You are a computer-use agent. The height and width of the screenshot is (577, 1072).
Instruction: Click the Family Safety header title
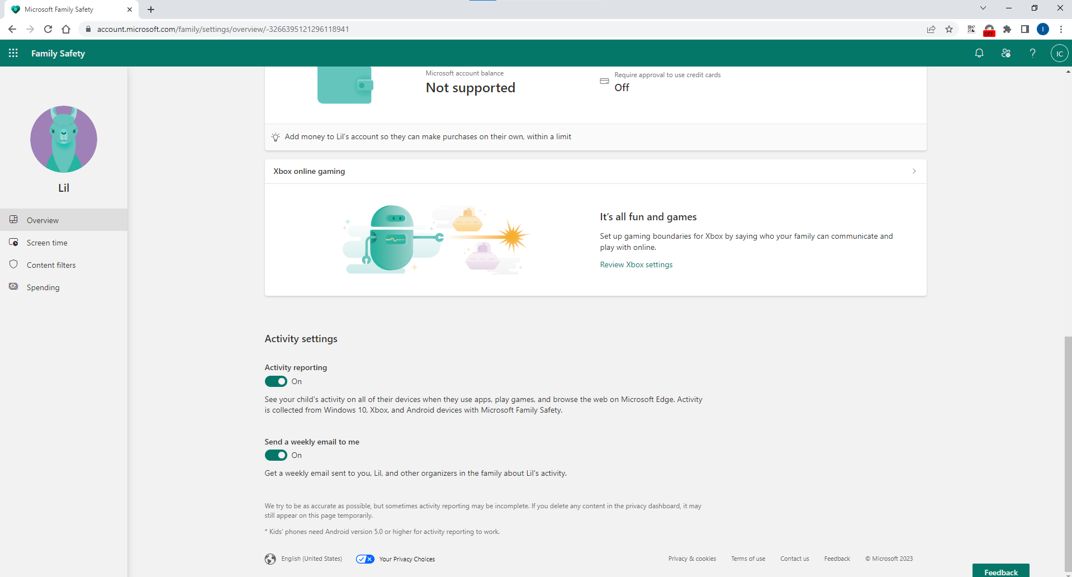(x=58, y=53)
